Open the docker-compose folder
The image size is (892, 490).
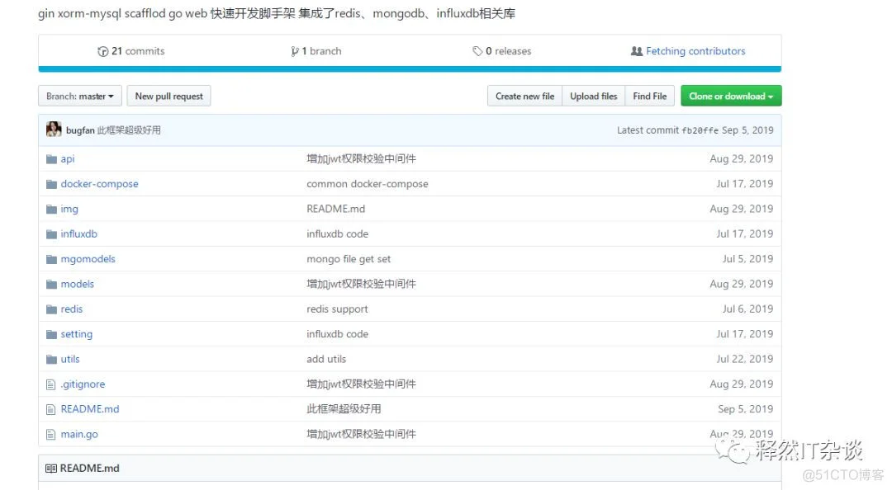pos(100,184)
